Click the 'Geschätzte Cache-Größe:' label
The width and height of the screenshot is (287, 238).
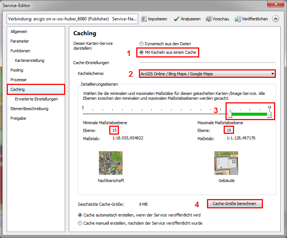pyautogui.click(x=101, y=204)
